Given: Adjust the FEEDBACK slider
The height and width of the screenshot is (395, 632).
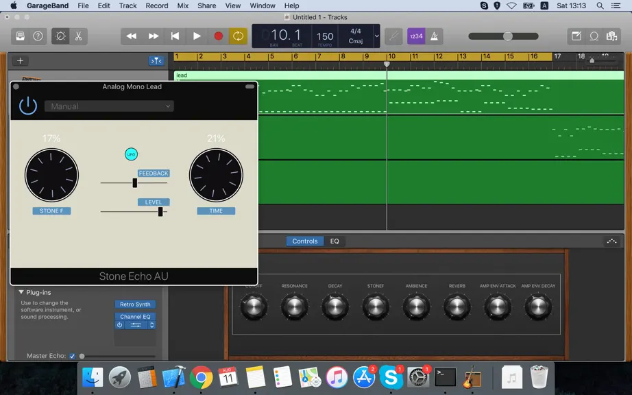Looking at the screenshot, I should pos(134,183).
